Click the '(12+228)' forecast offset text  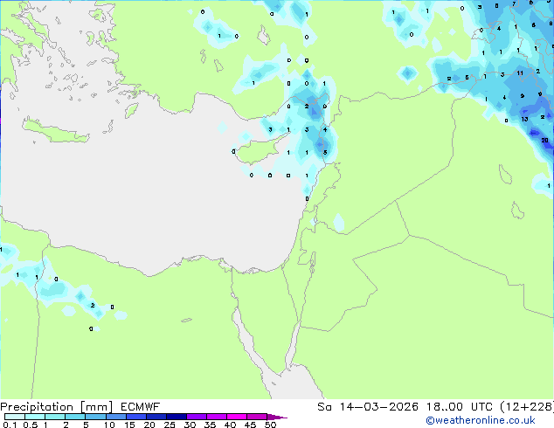tap(527, 407)
